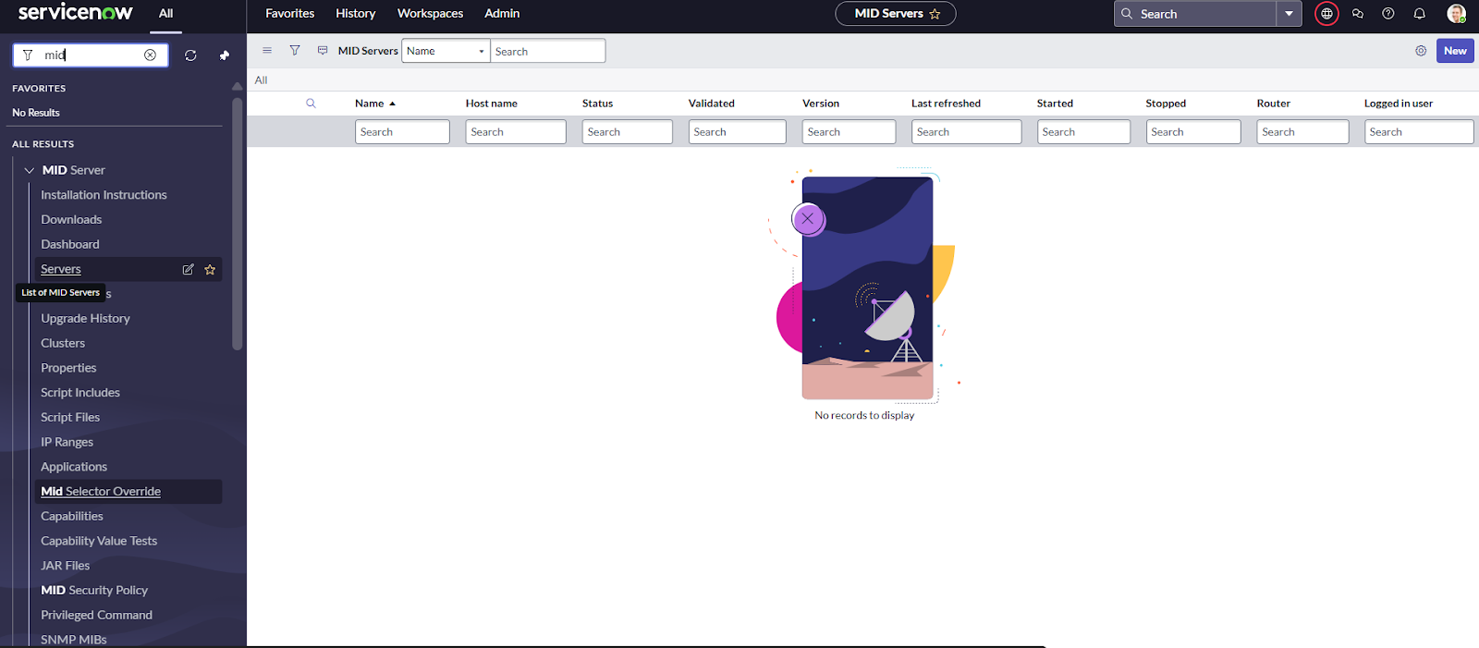Open the Script Includes module
The width and height of the screenshot is (1479, 648).
(80, 393)
